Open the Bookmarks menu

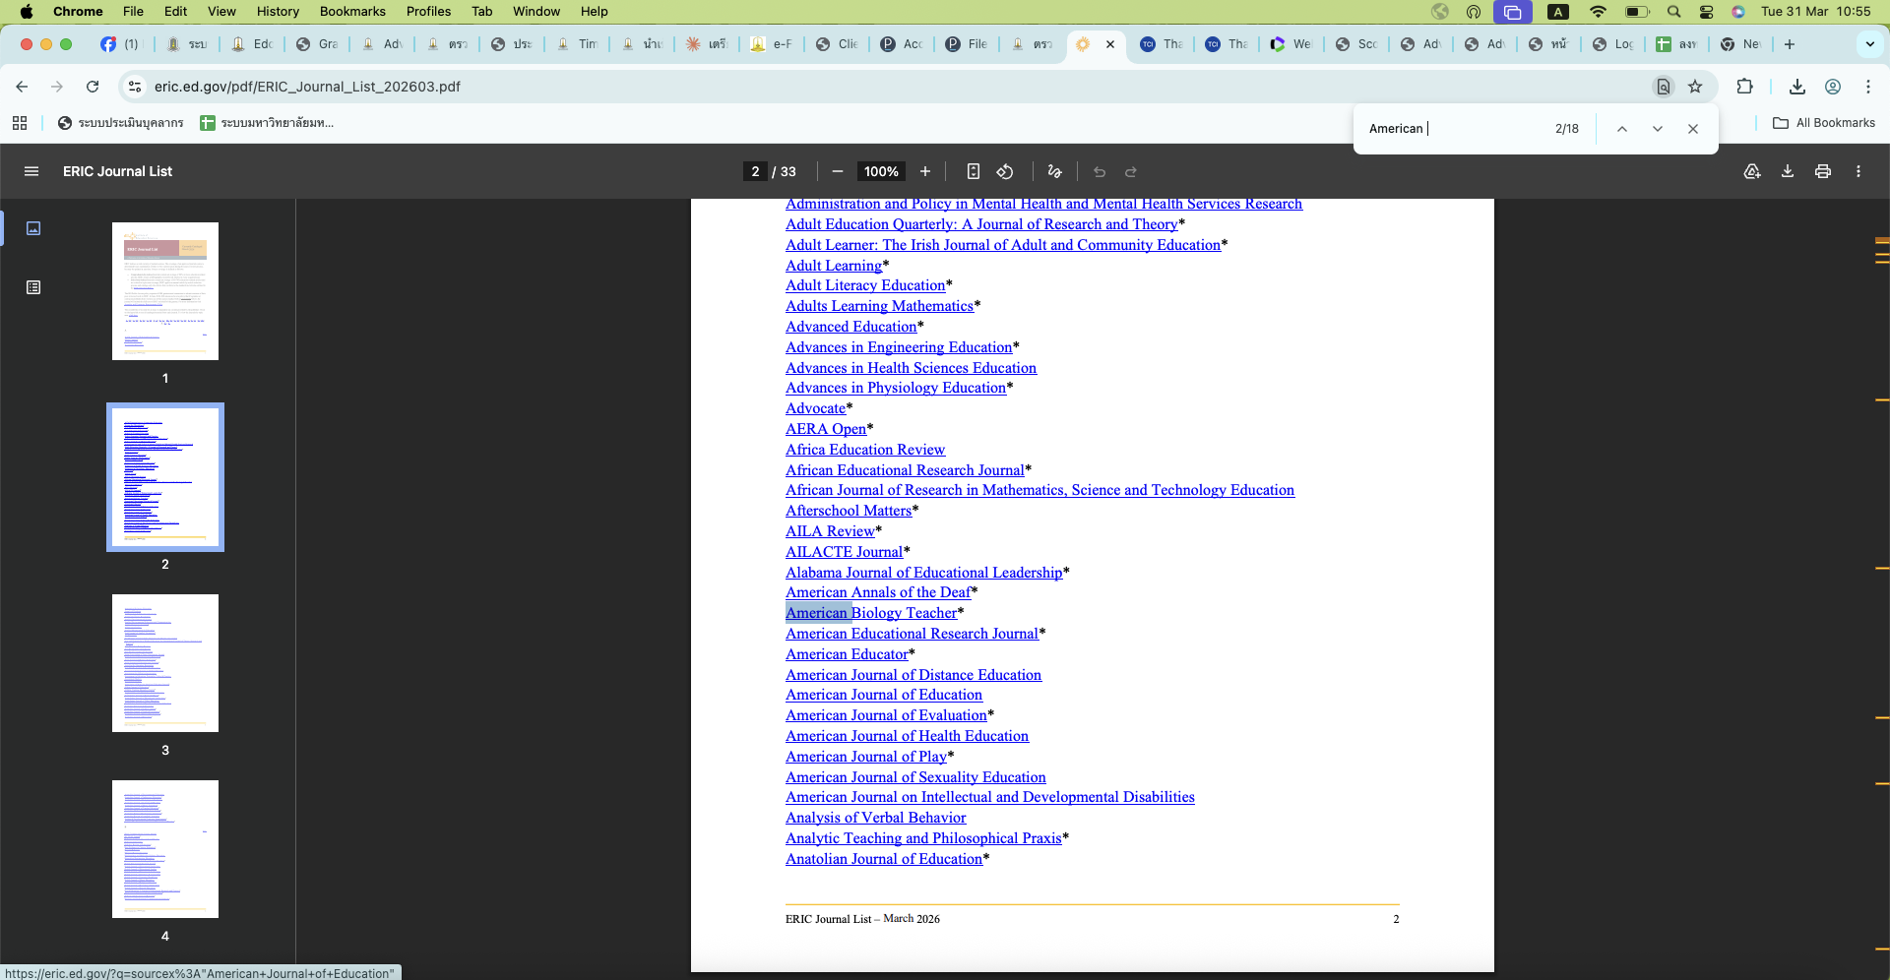(352, 12)
